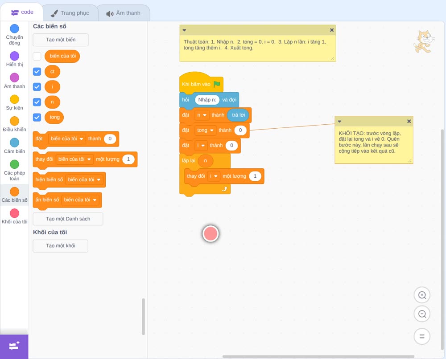The image size is (446, 359).
Task: Select the Chuyển động category circle
Action: click(x=15, y=29)
